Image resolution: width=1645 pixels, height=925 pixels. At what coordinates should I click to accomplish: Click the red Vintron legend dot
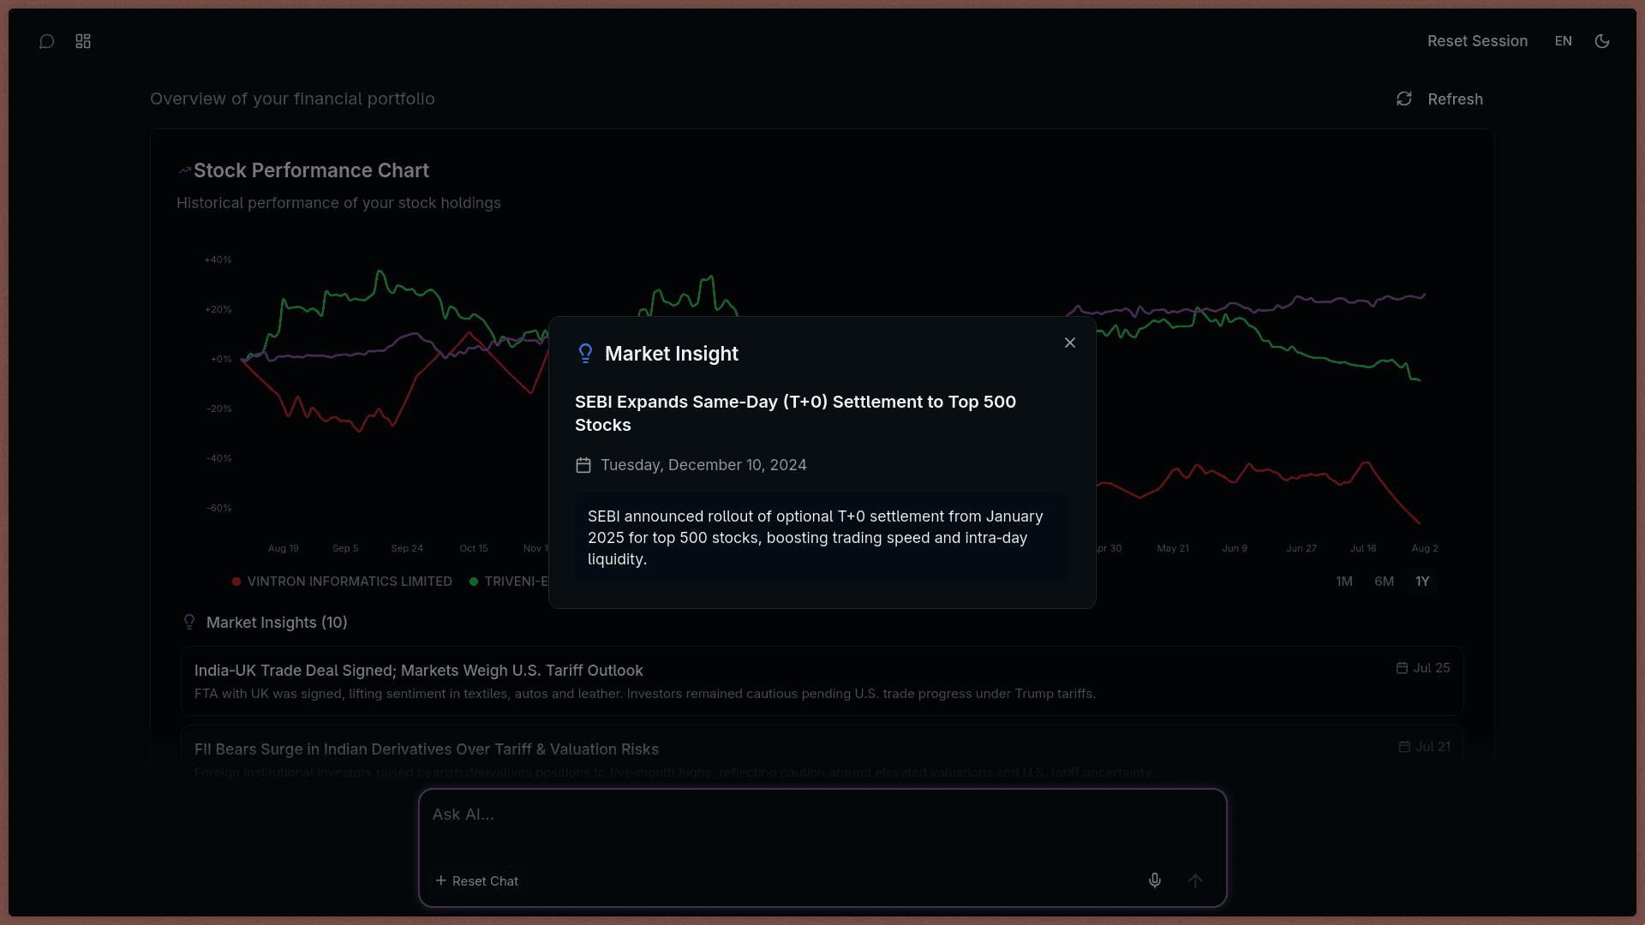point(236,582)
